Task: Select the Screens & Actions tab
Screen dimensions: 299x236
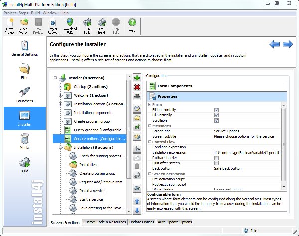Action: [x=65, y=222]
